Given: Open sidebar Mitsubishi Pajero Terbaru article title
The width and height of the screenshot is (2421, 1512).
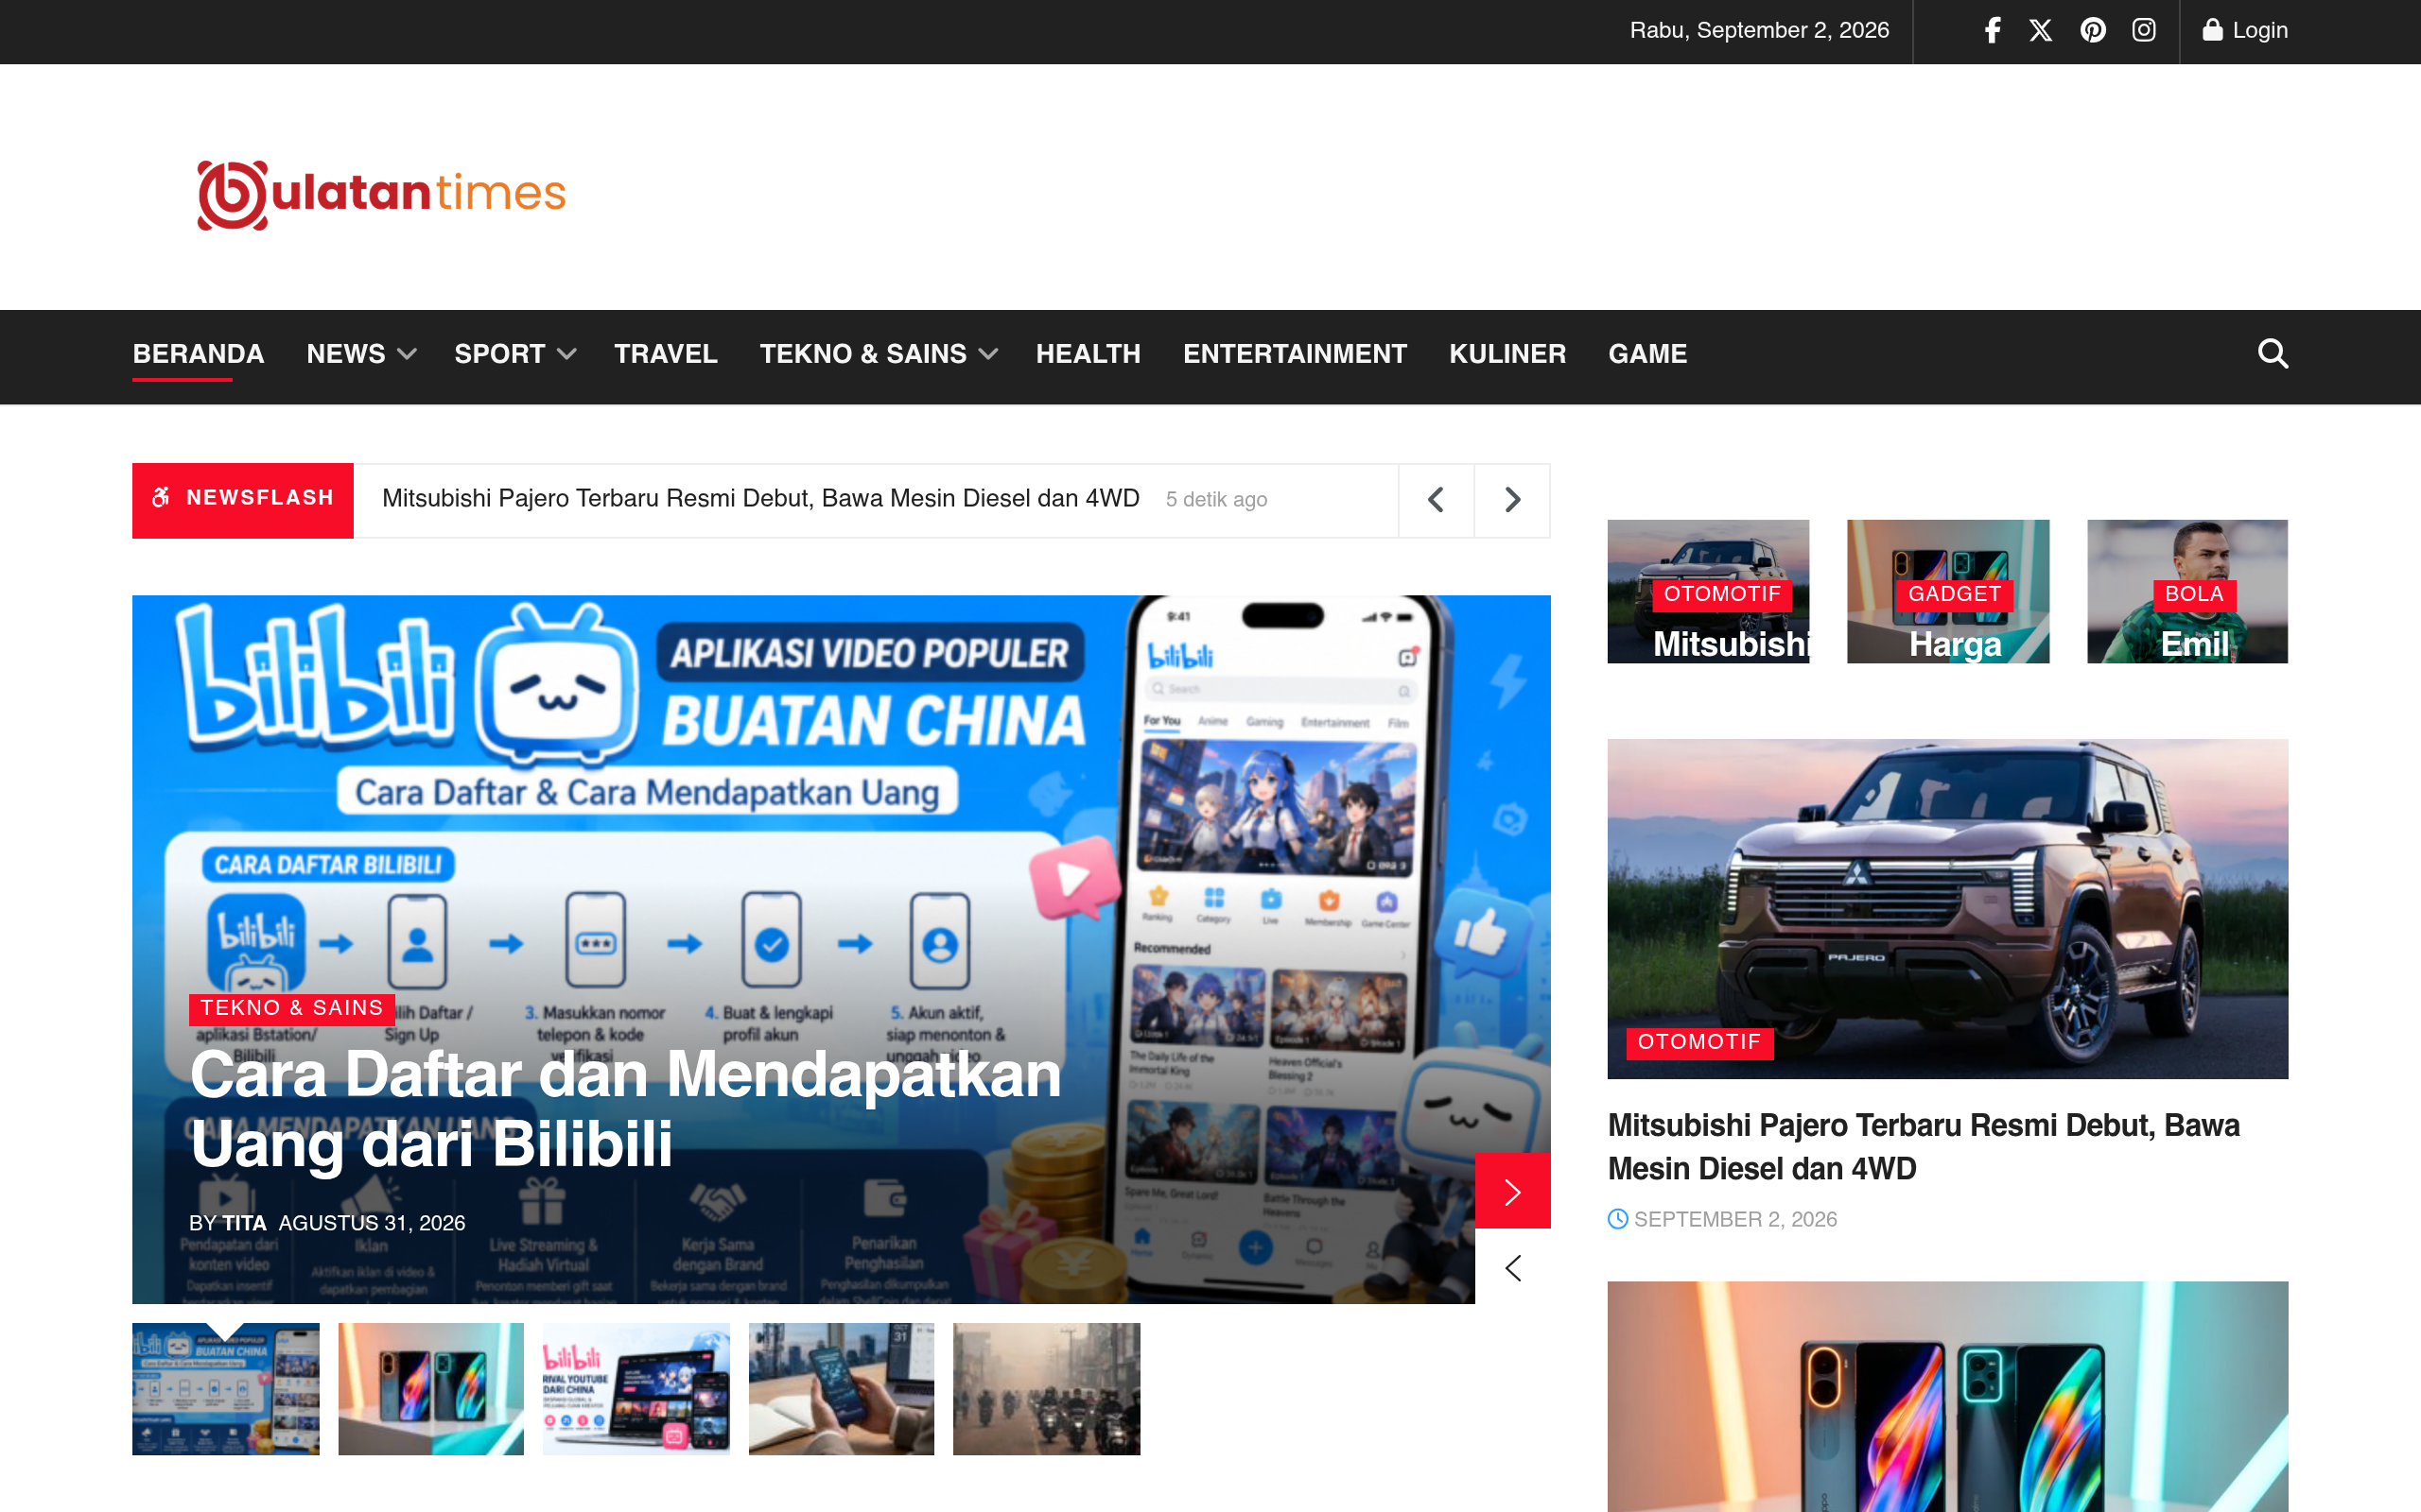Looking at the screenshot, I should tap(1923, 1147).
